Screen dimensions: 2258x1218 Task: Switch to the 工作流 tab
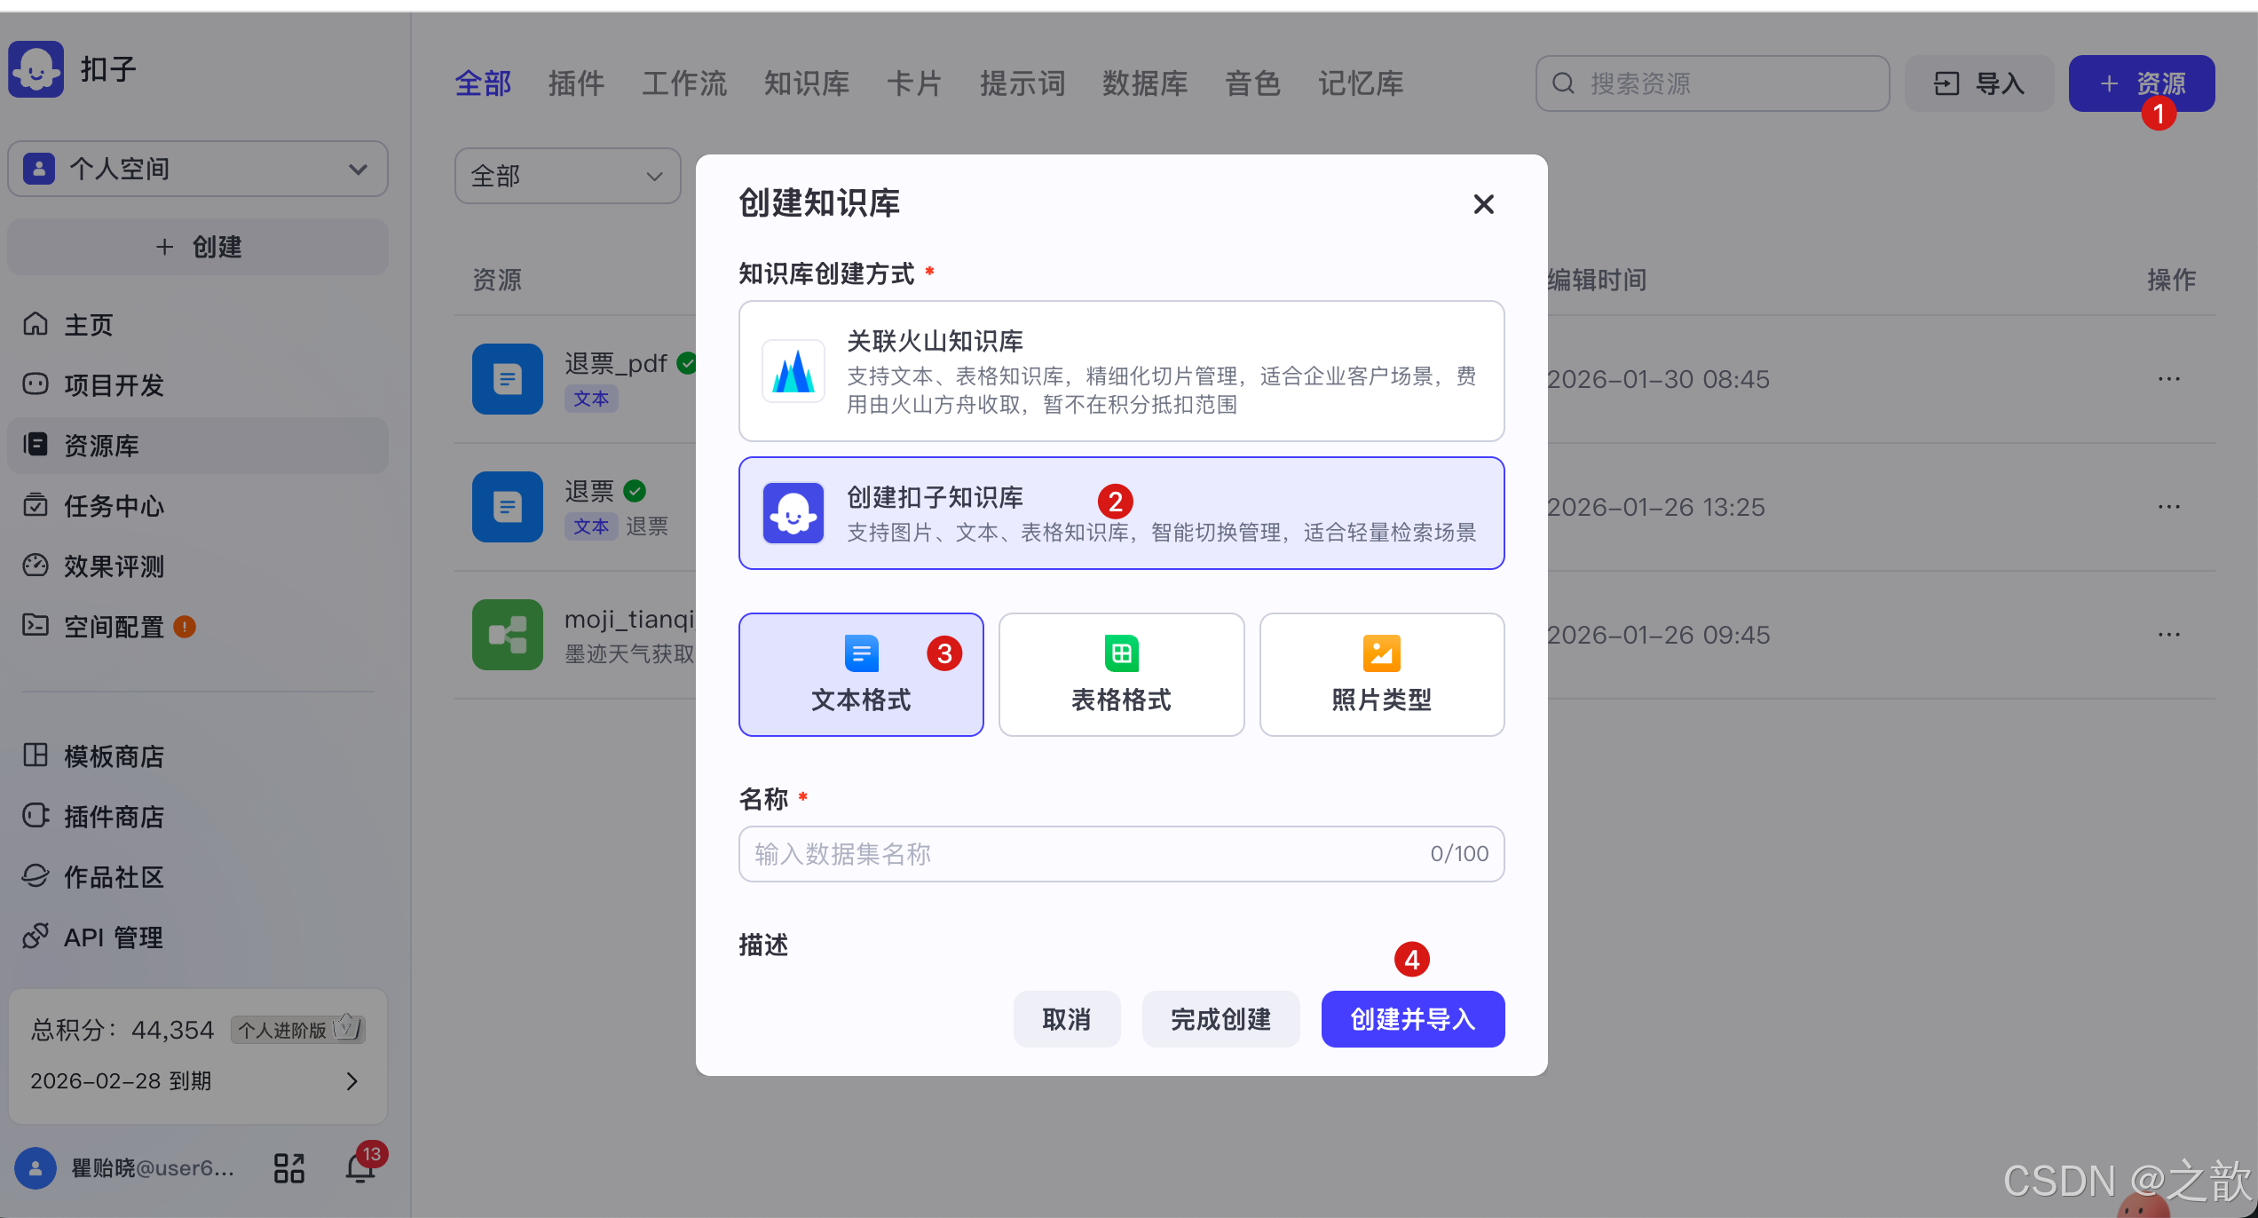(x=683, y=83)
